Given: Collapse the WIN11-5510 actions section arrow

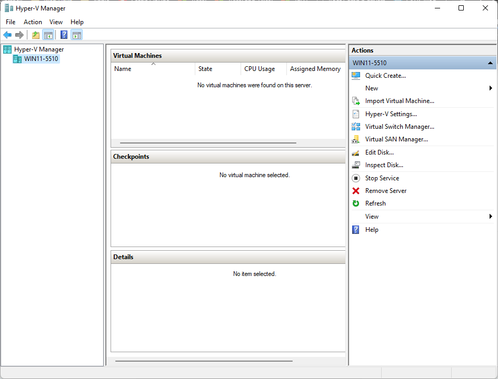Looking at the screenshot, I should coord(491,63).
